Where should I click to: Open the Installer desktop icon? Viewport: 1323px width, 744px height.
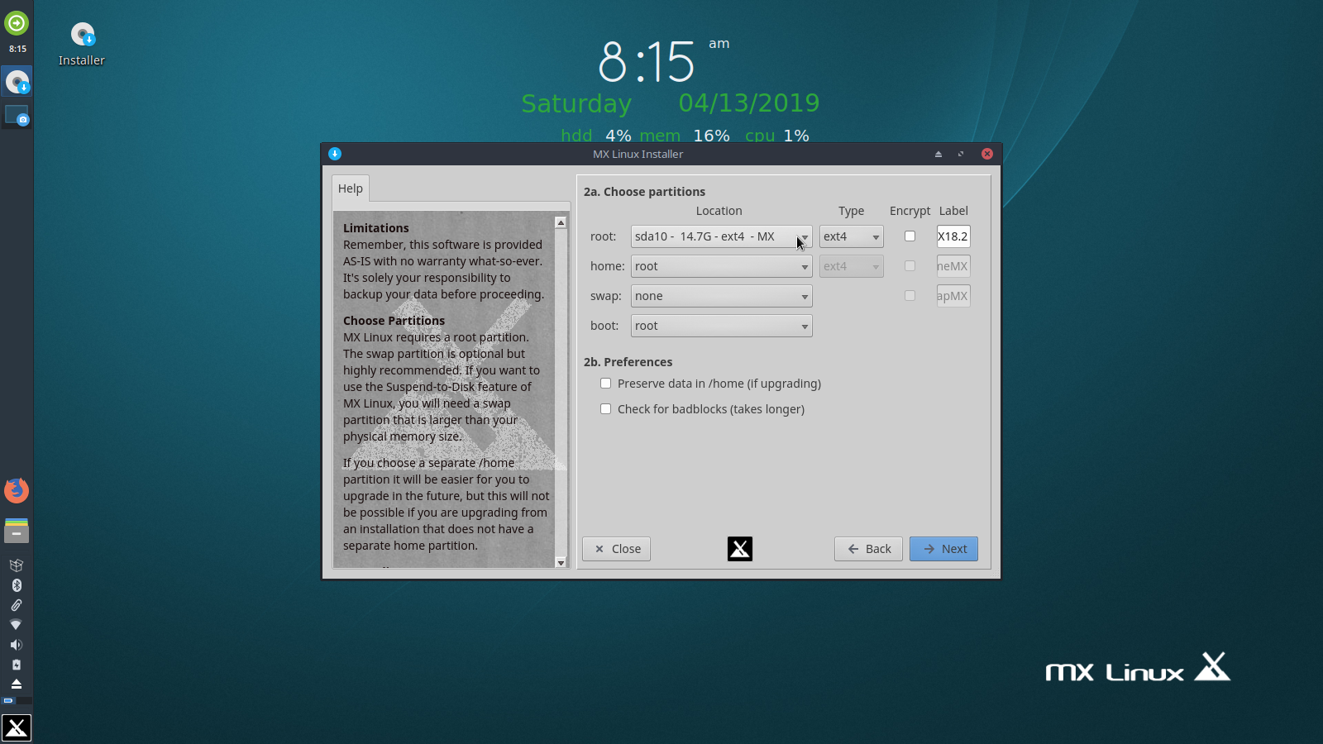click(82, 45)
